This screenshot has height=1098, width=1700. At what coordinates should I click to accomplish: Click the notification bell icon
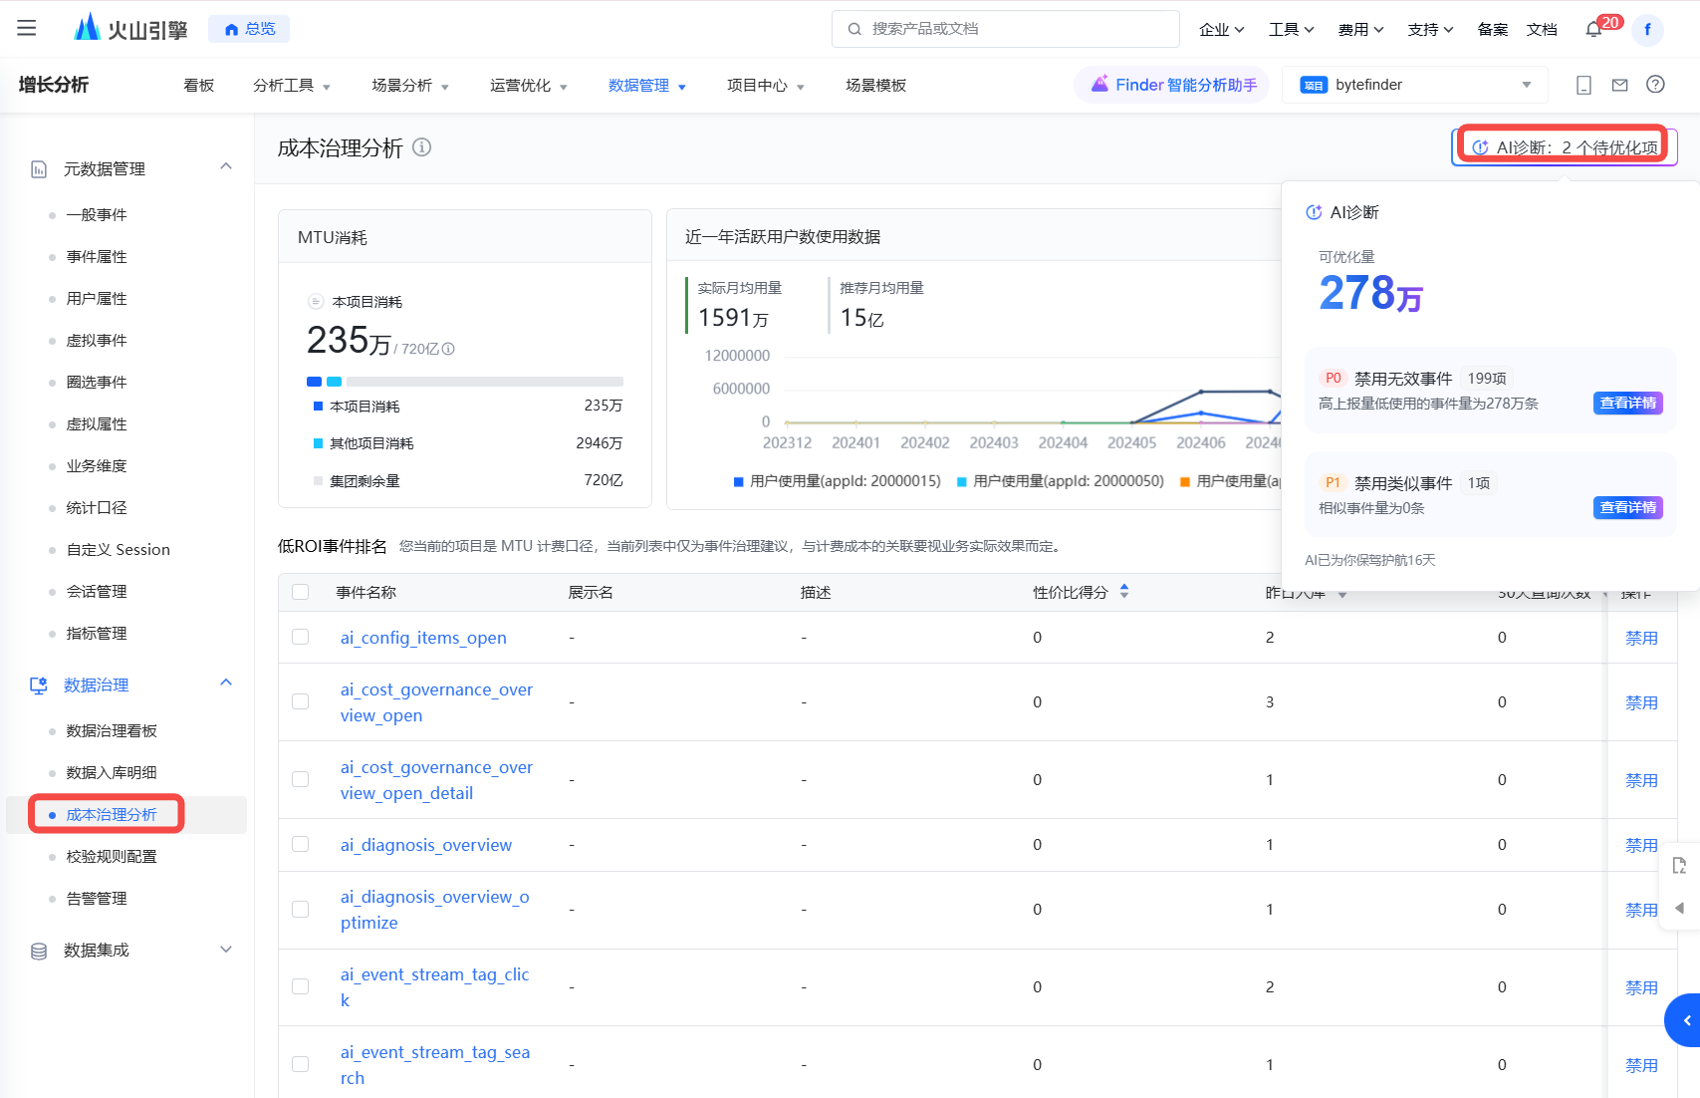coord(1593,30)
